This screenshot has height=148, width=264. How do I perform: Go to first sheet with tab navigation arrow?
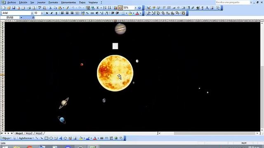click(2, 133)
